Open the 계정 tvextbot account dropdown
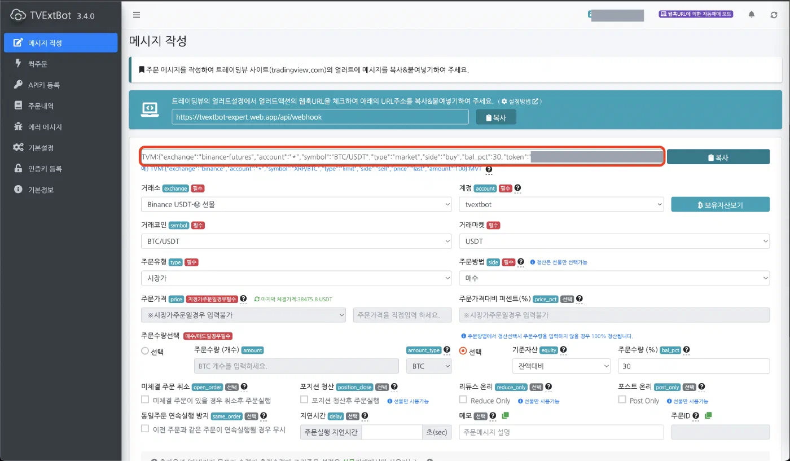The image size is (790, 461). (561, 204)
